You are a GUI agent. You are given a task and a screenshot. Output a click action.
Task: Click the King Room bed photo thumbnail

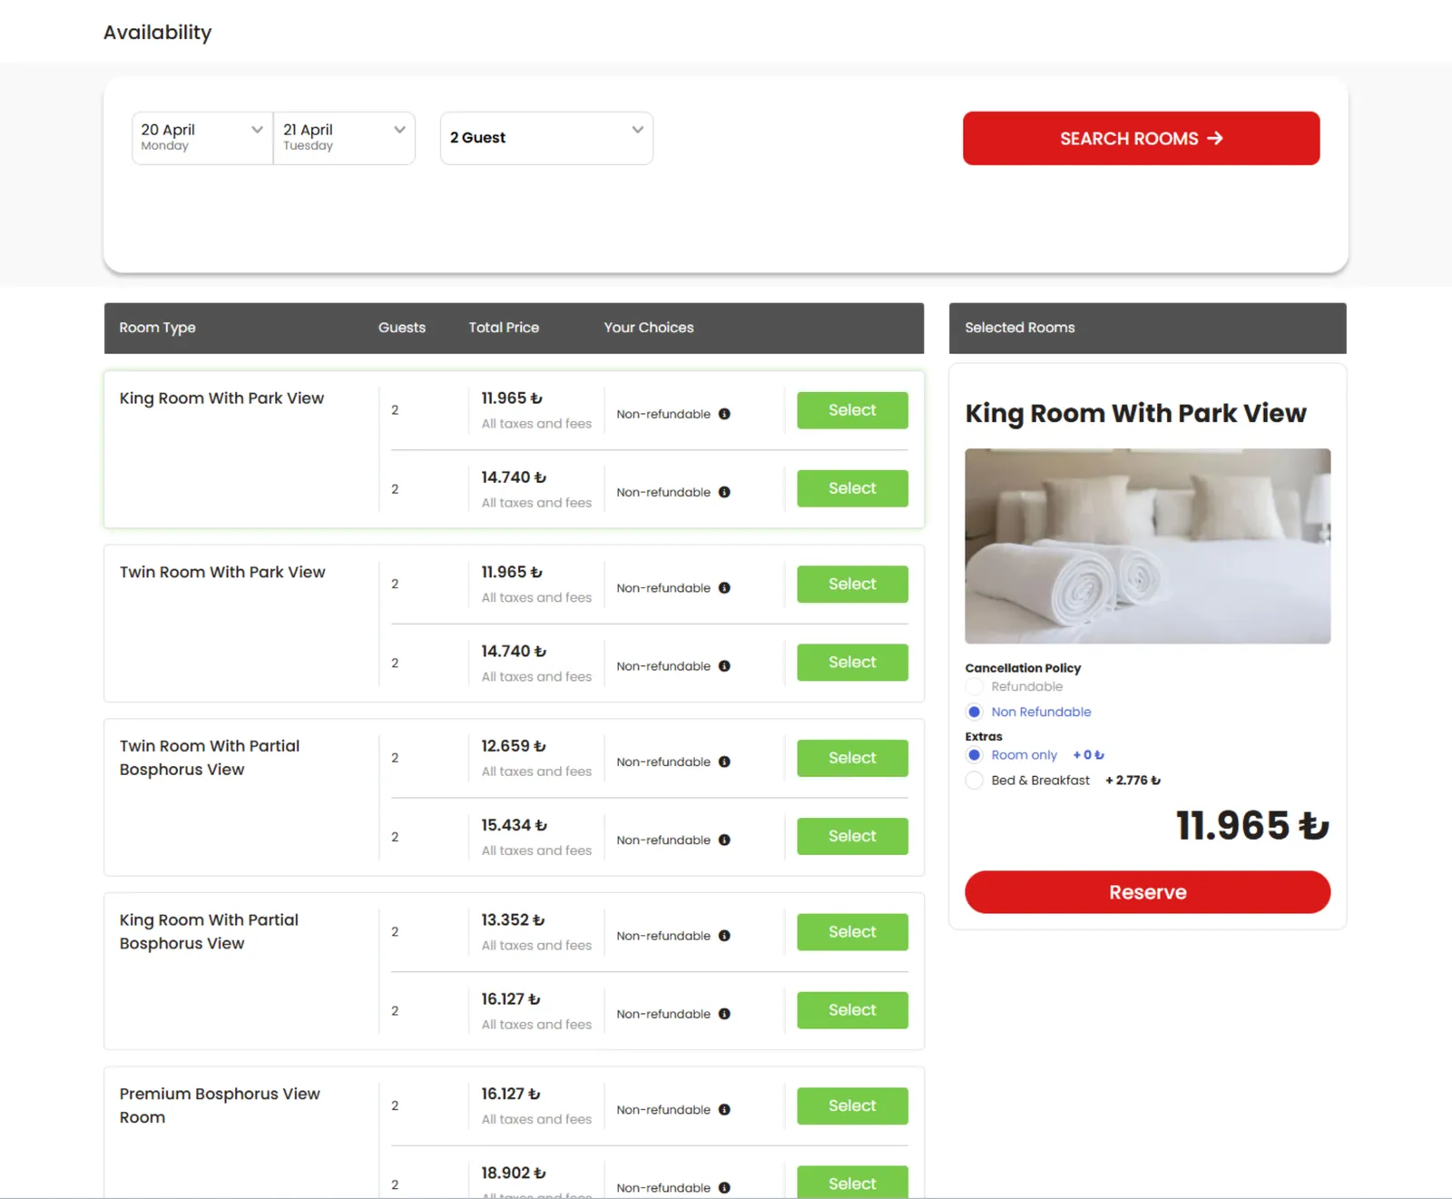(1147, 545)
